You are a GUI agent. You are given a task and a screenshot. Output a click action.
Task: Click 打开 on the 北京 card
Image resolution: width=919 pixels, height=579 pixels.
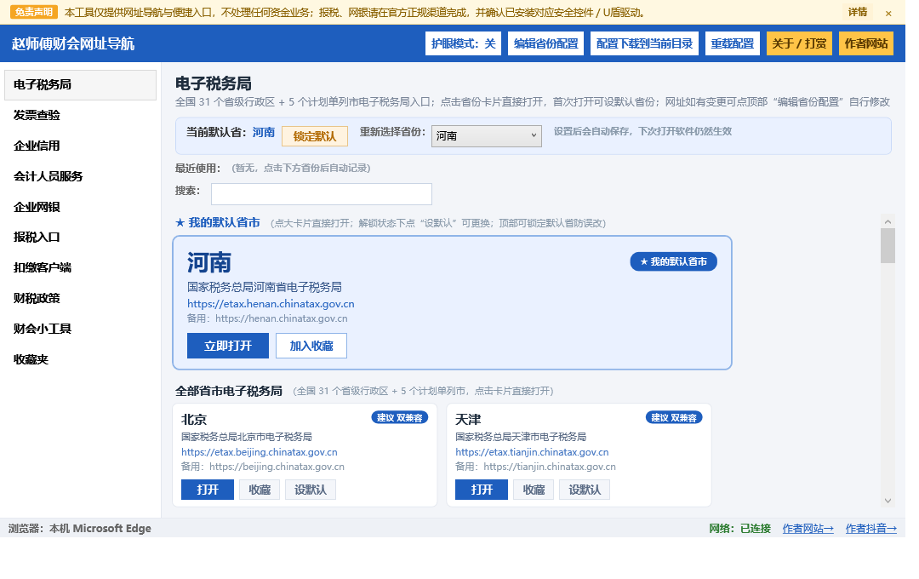(208, 490)
